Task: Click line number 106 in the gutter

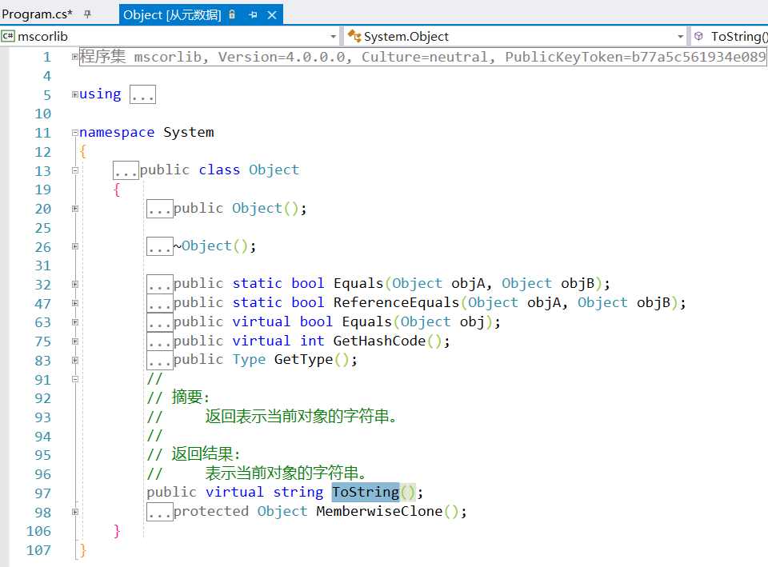Action: [38, 531]
